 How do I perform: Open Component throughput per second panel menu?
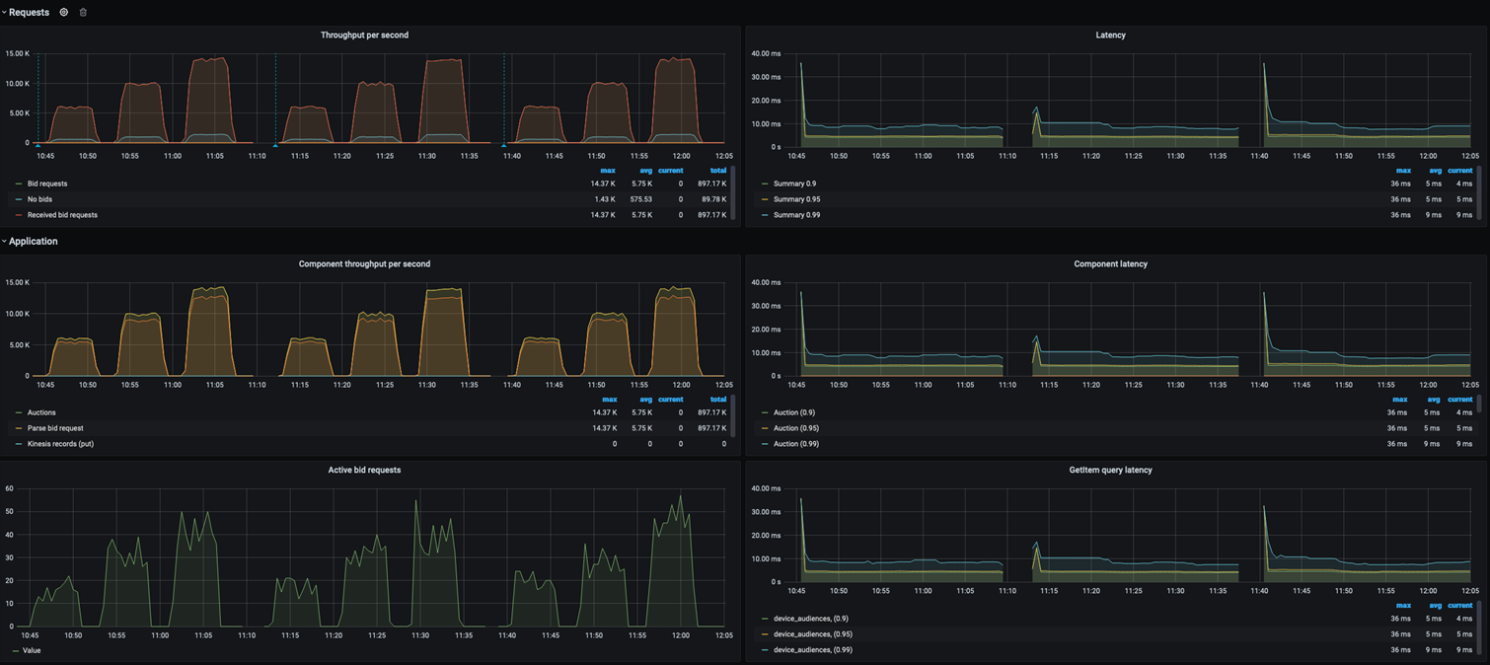(x=364, y=264)
